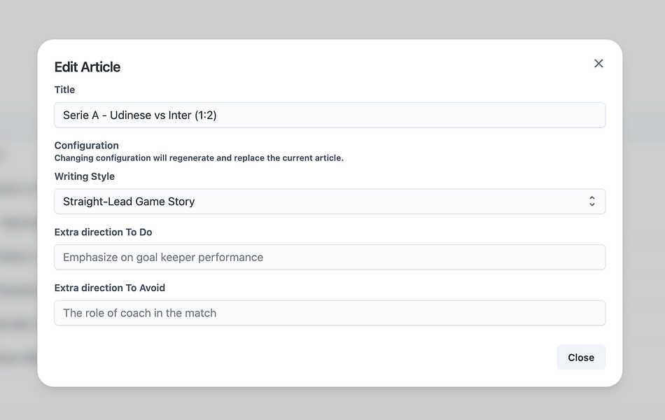Click the 'Writing Style' label

(x=85, y=176)
